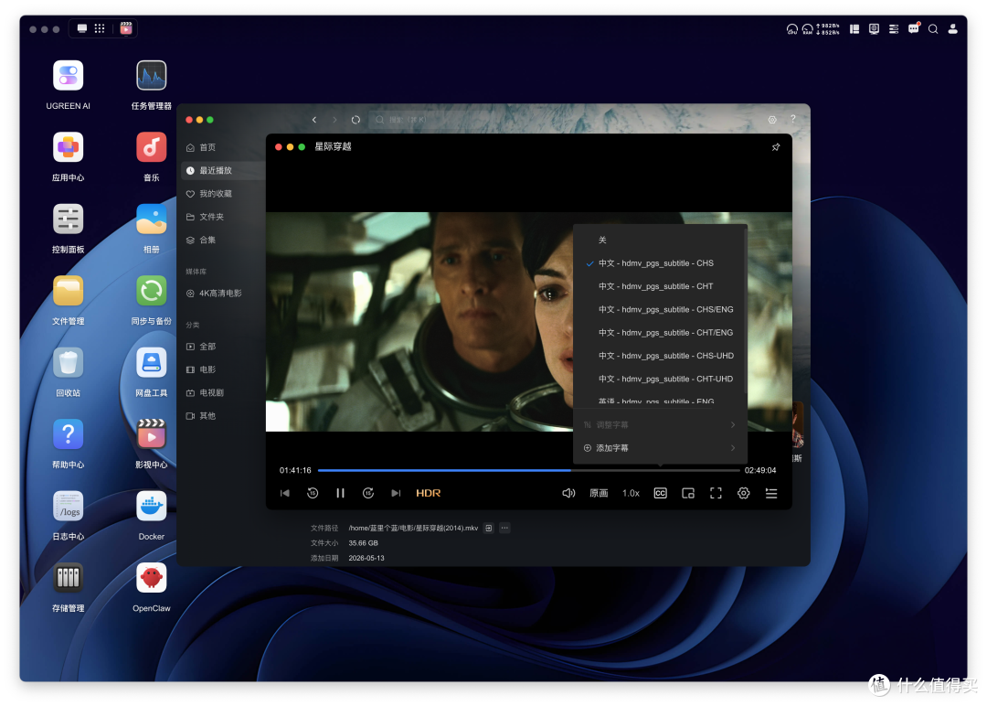This screenshot has width=987, height=706.
Task: Skip to the next video
Action: coord(396,493)
